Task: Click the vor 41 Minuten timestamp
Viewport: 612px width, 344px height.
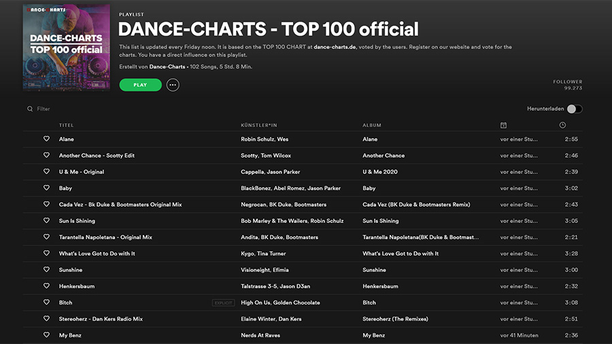Action: (x=519, y=335)
